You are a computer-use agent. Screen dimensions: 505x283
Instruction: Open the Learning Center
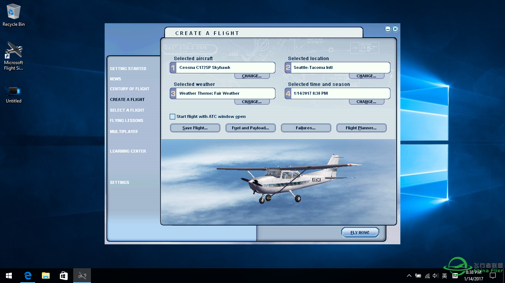128,151
